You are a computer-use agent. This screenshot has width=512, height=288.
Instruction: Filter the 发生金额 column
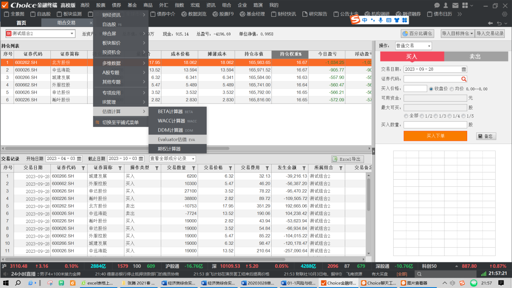click(304, 168)
